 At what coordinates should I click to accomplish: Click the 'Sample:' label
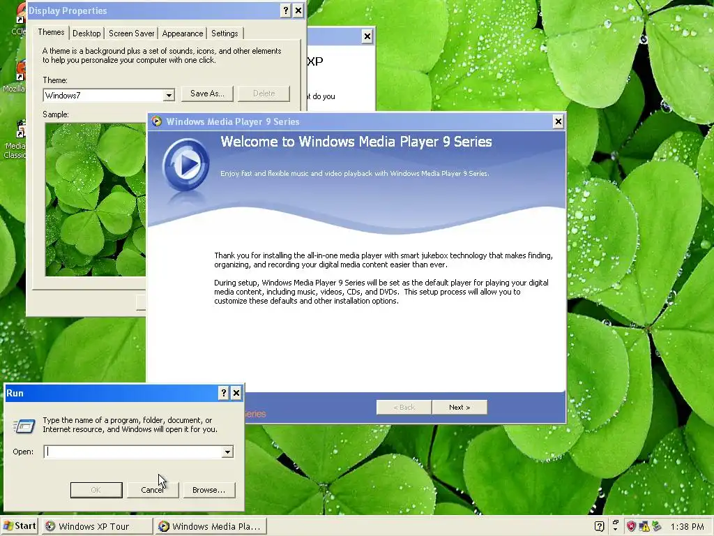tap(56, 114)
